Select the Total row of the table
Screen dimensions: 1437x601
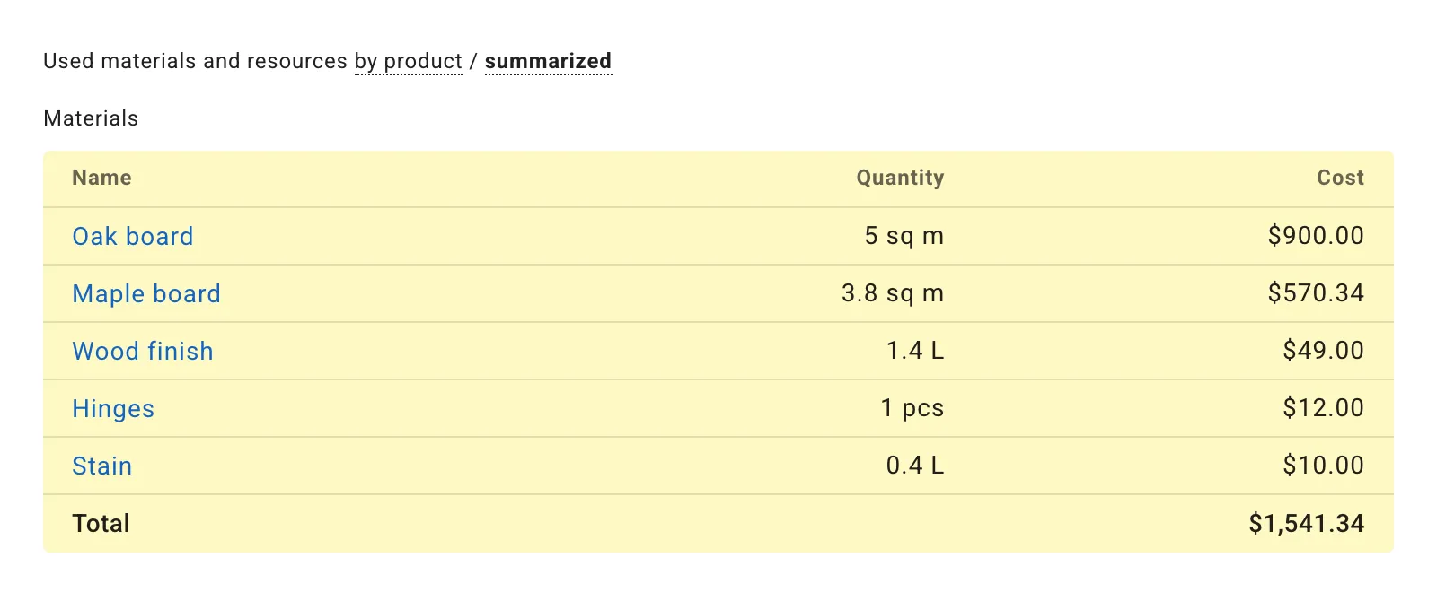pos(101,523)
